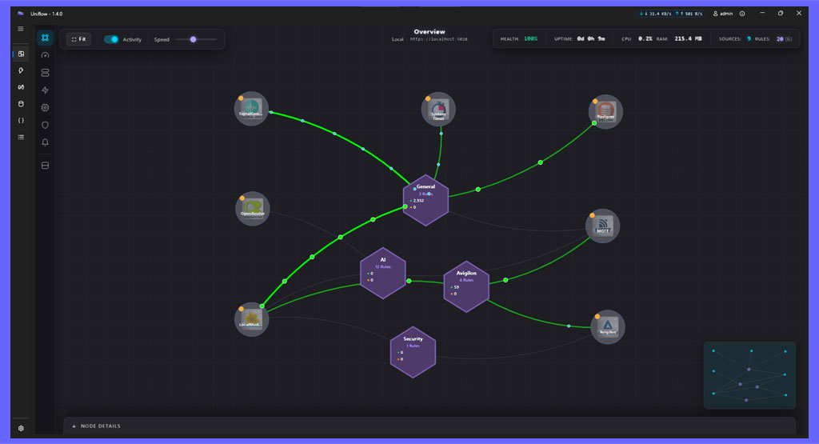The height and width of the screenshot is (444, 819).
Task: Click the SOURCES count 9
Action: pyautogui.click(x=749, y=38)
